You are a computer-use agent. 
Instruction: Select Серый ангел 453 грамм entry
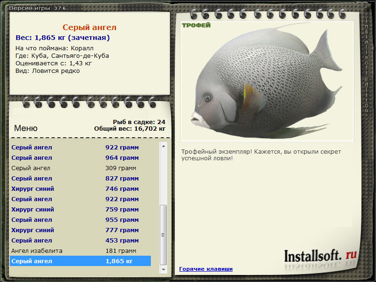click(80, 240)
